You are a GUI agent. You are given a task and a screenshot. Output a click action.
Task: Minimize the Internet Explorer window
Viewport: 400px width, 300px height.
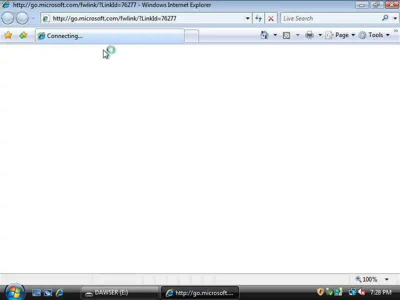coord(361,5)
